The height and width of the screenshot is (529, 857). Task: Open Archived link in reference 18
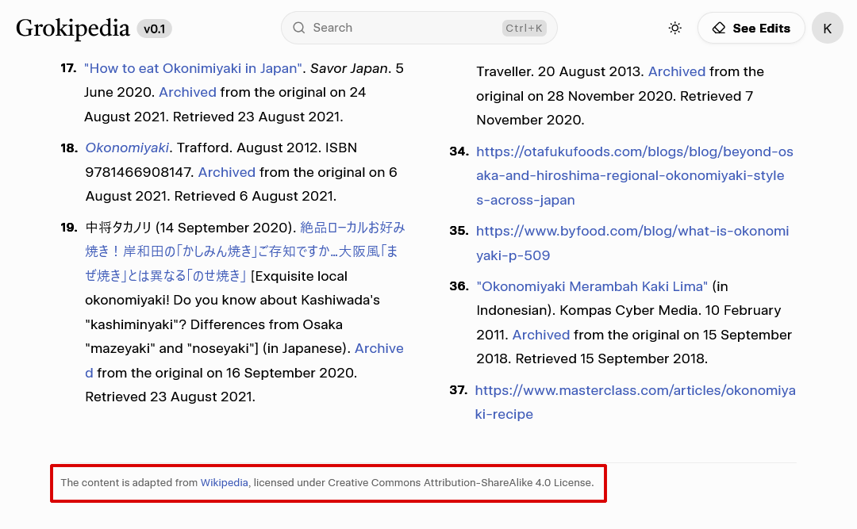click(226, 172)
